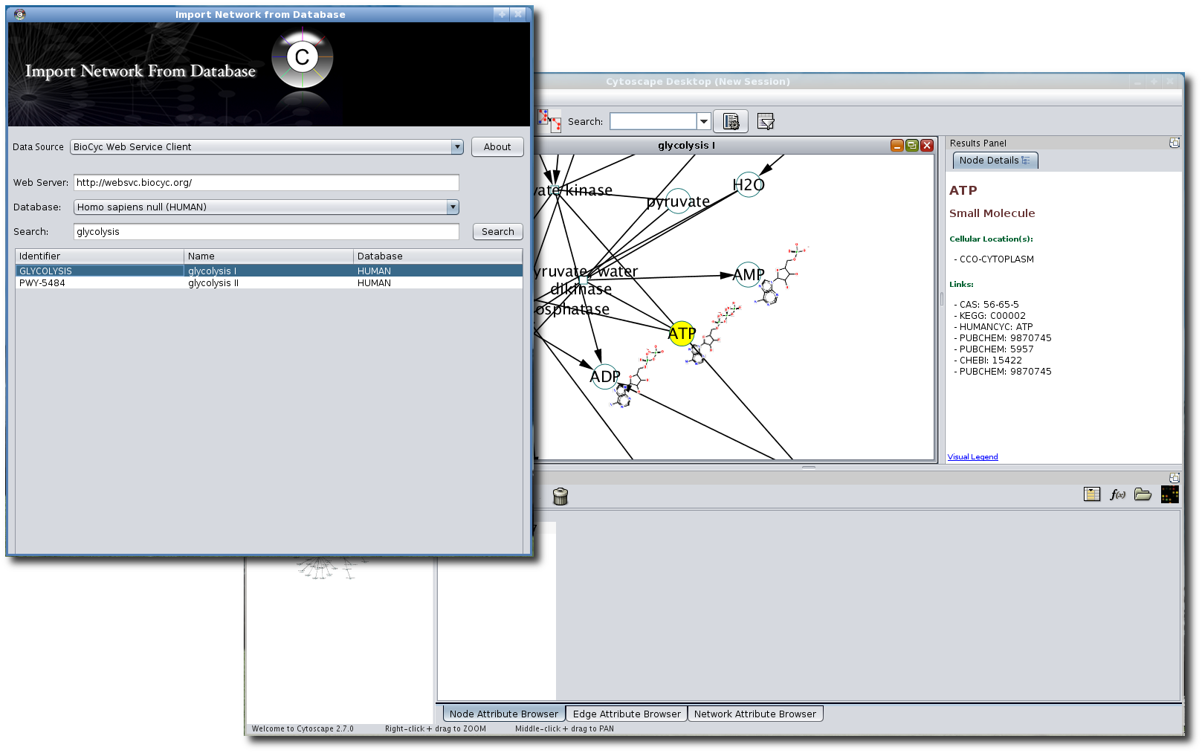This screenshot has height=753, width=1202.
Task: Click the ATP node in network
Action: click(682, 333)
